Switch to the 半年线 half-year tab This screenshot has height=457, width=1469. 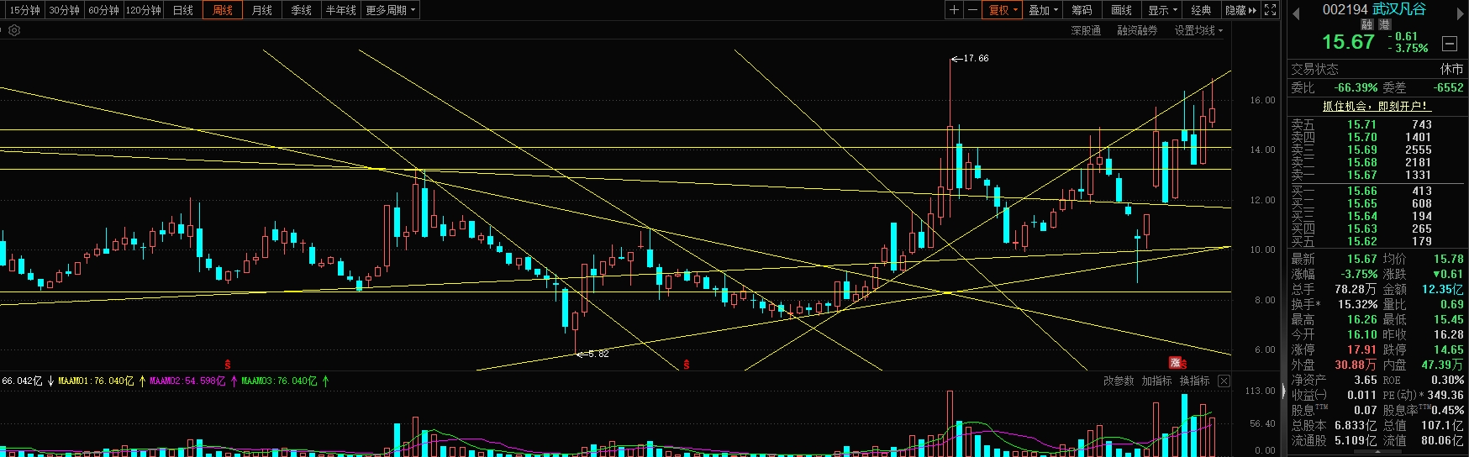tap(341, 10)
